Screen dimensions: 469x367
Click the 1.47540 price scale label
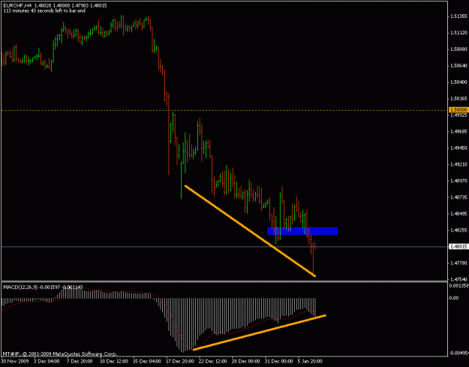click(x=458, y=279)
